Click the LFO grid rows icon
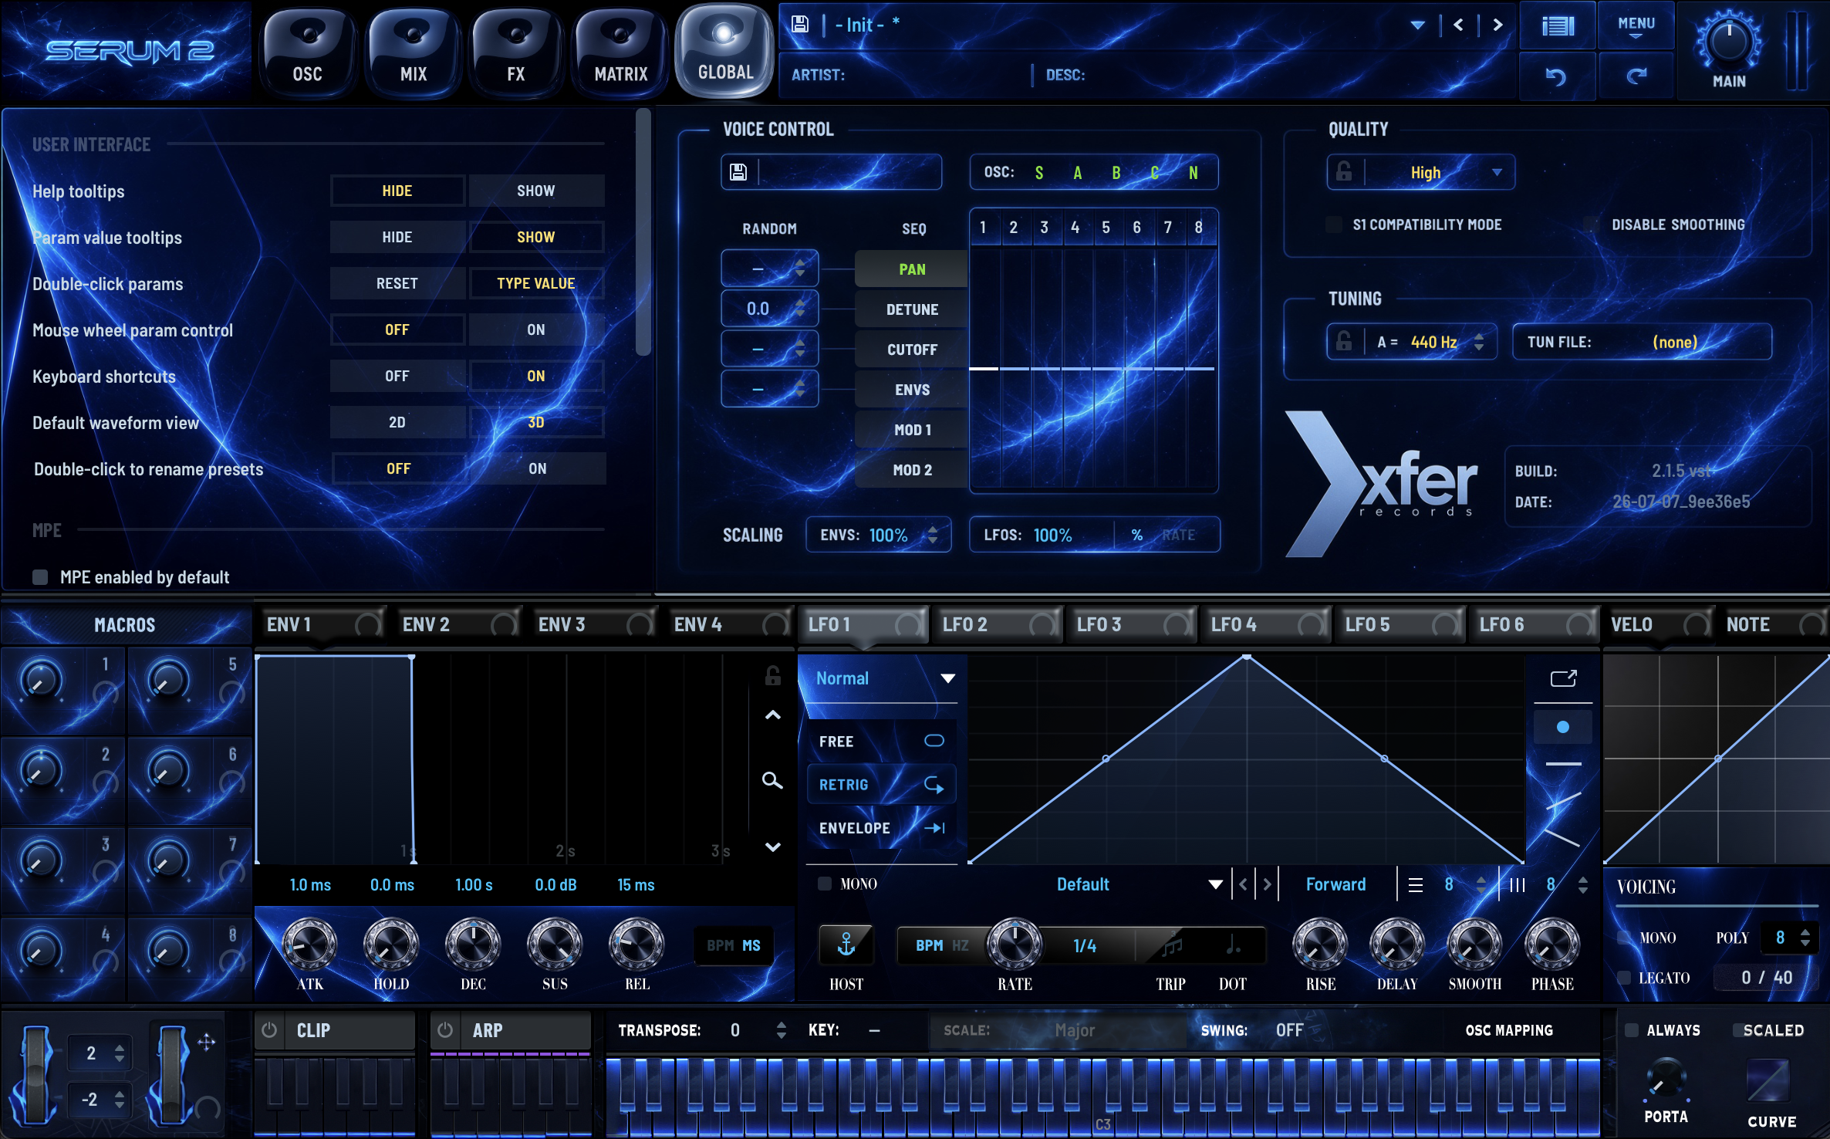Viewport: 1830px width, 1139px height. [x=1416, y=884]
